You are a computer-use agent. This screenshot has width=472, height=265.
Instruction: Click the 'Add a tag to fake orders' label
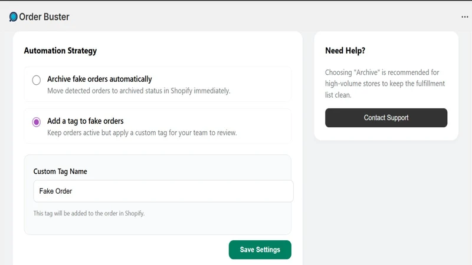85,121
